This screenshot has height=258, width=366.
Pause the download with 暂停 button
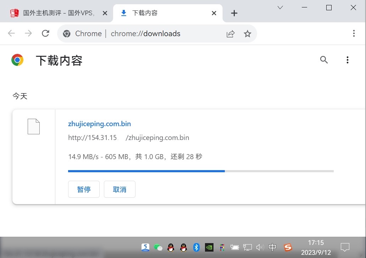click(x=84, y=189)
